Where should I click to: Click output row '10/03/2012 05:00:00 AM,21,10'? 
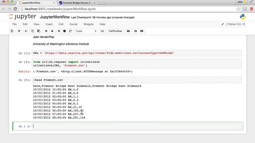(x=57, y=107)
